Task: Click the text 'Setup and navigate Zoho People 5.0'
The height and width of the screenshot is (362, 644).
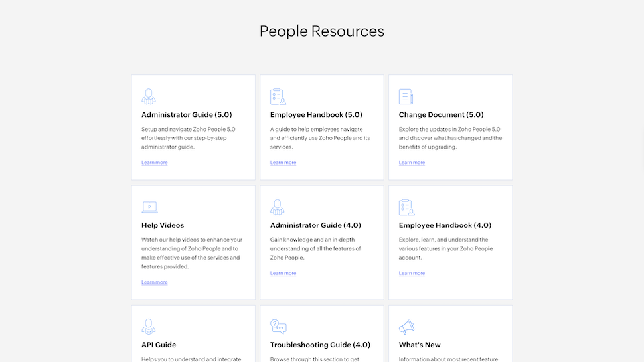Action: pos(188,129)
